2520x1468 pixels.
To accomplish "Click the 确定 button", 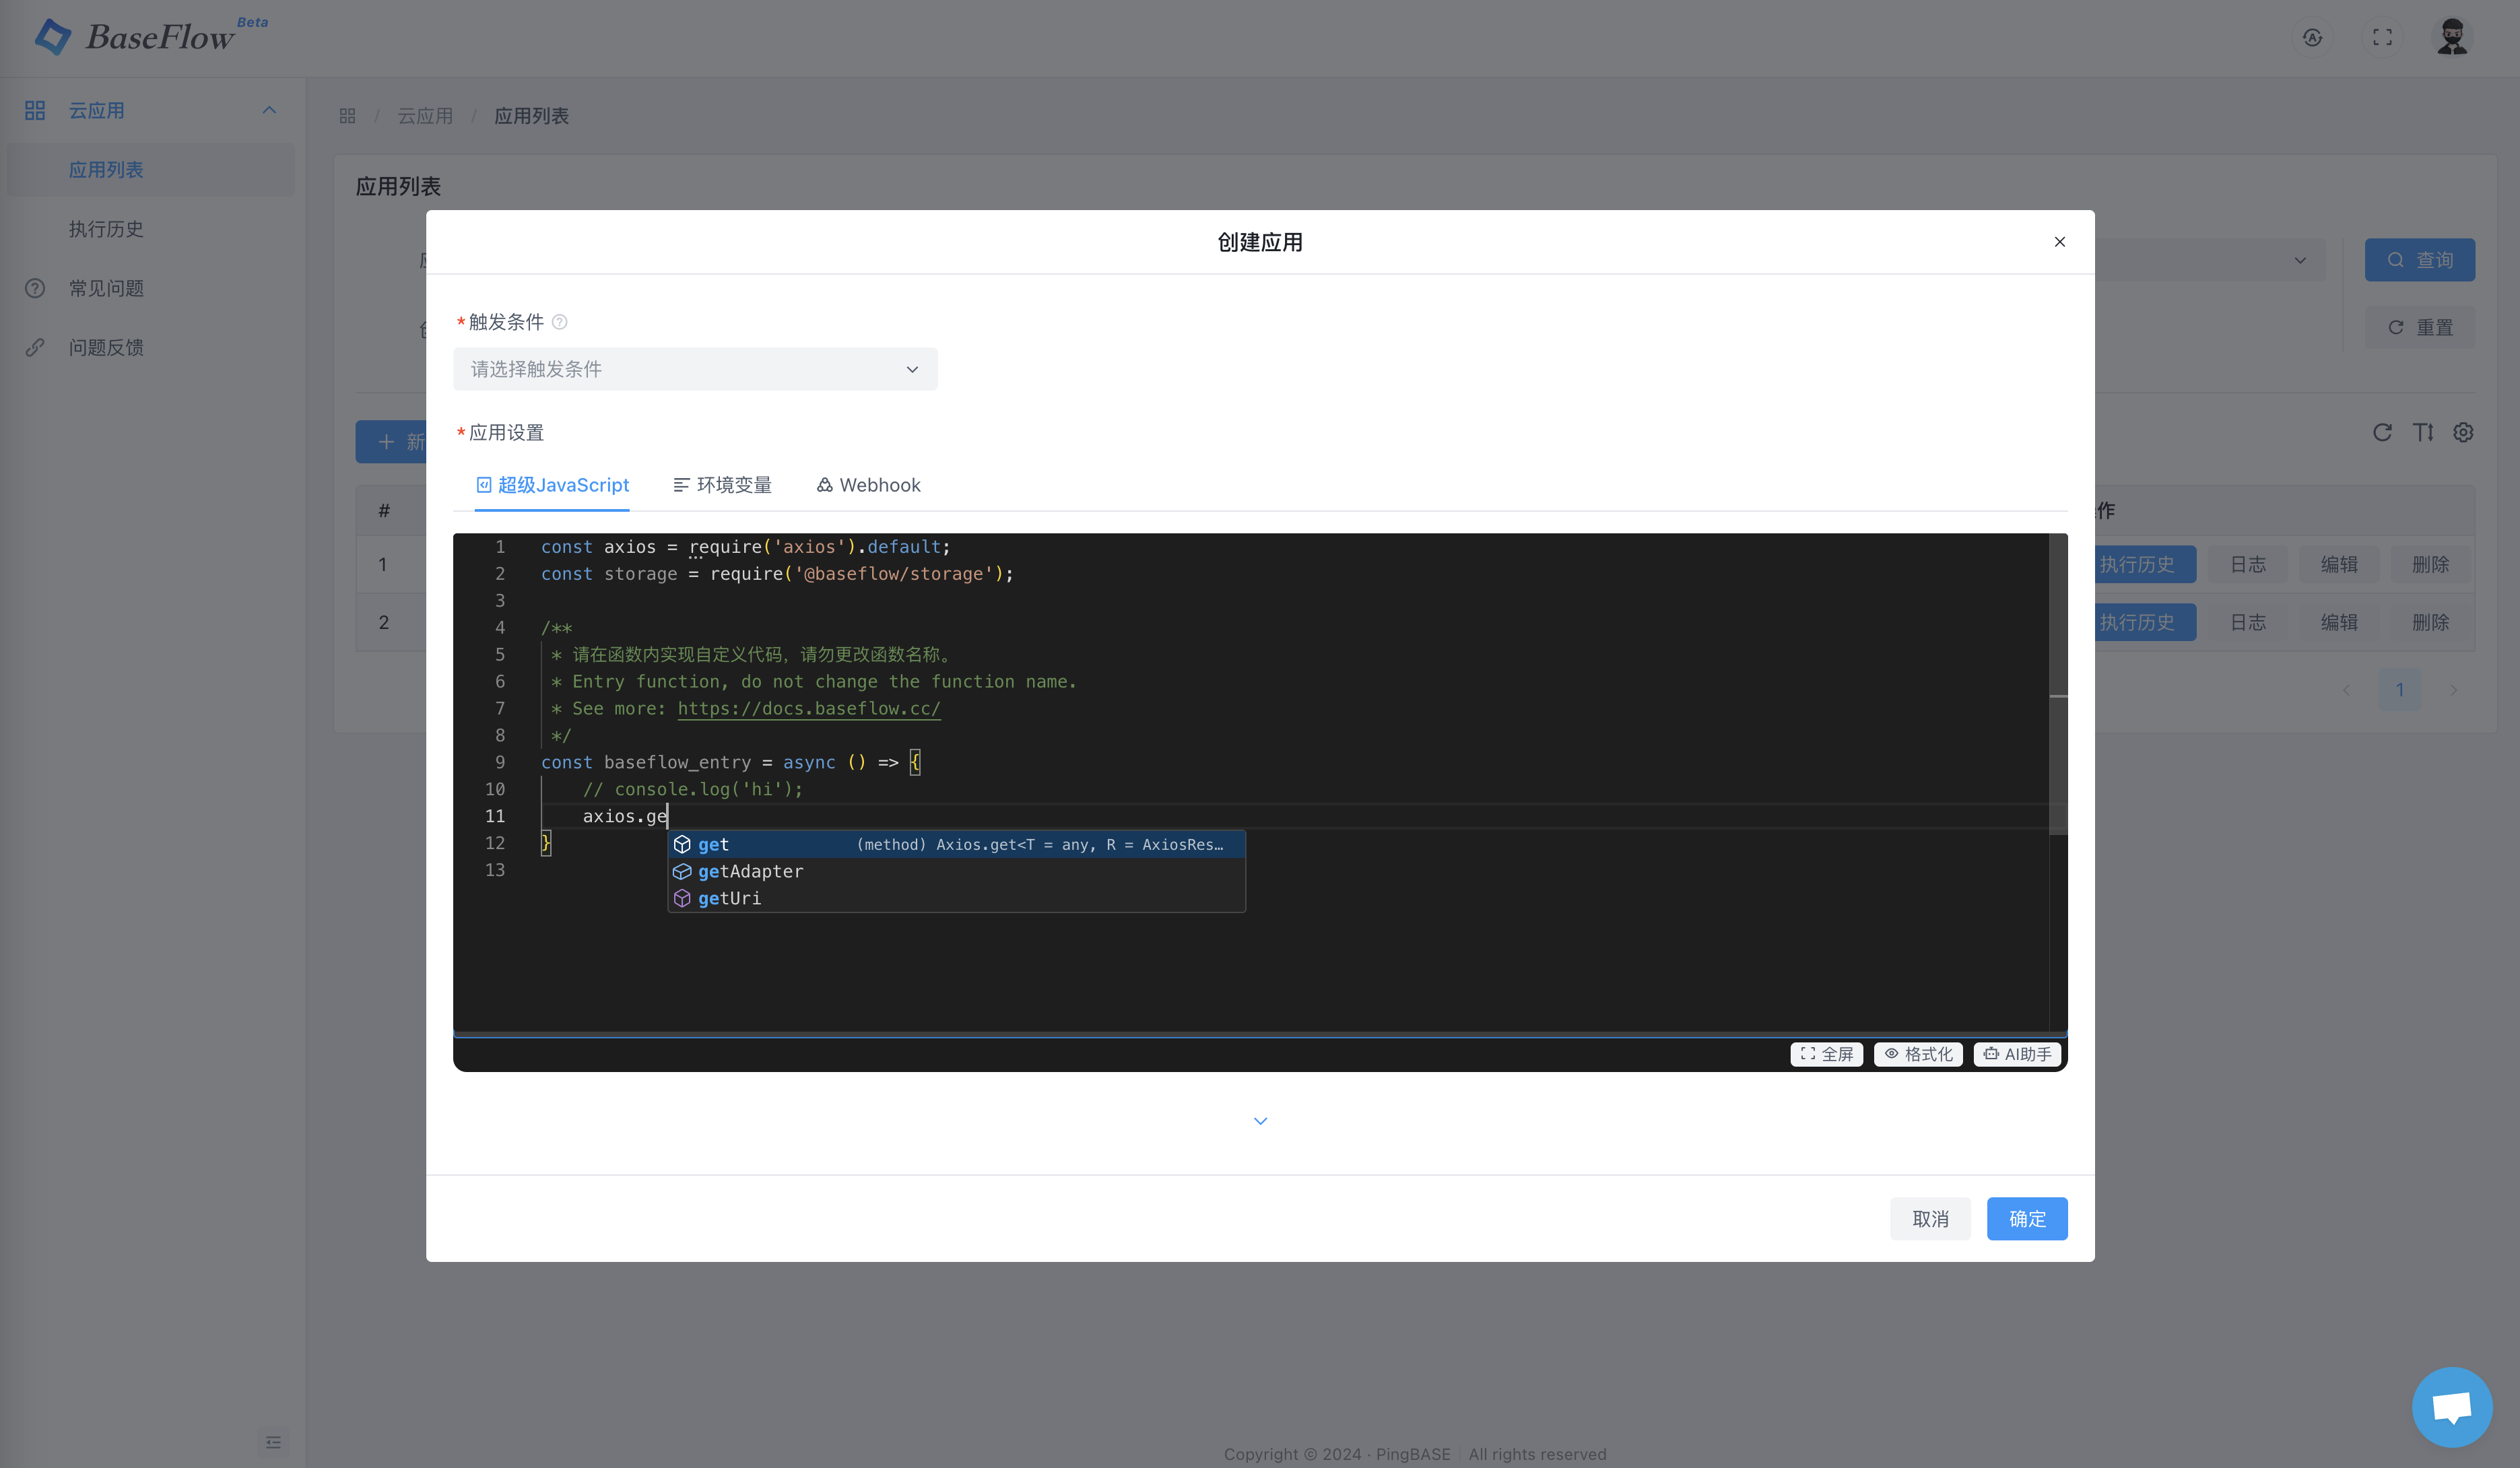I will (2027, 1219).
